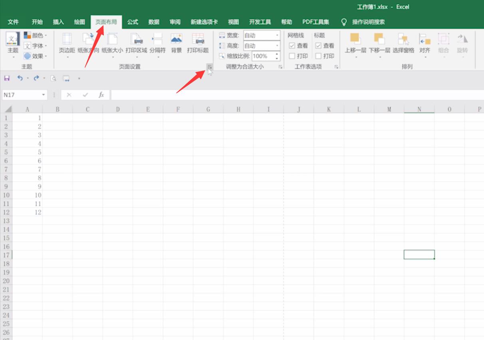Click the formula bar enter checkmark icon

click(x=85, y=95)
